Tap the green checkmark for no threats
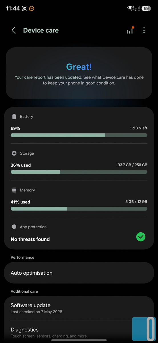 141,237
